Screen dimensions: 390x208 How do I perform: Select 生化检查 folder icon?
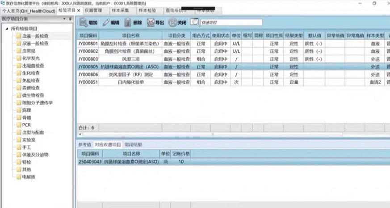(19, 73)
